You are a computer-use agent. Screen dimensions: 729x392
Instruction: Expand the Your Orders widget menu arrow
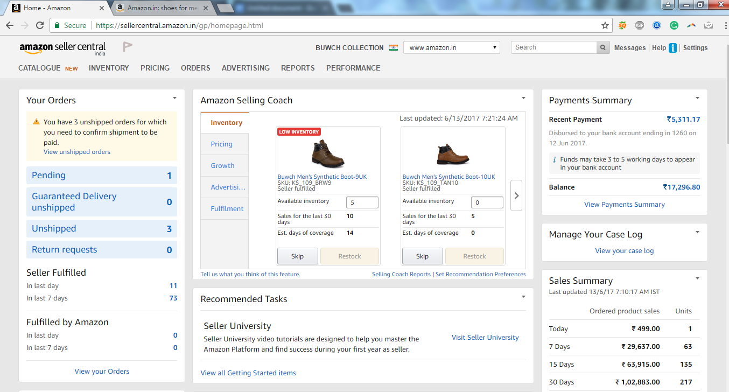click(x=174, y=98)
